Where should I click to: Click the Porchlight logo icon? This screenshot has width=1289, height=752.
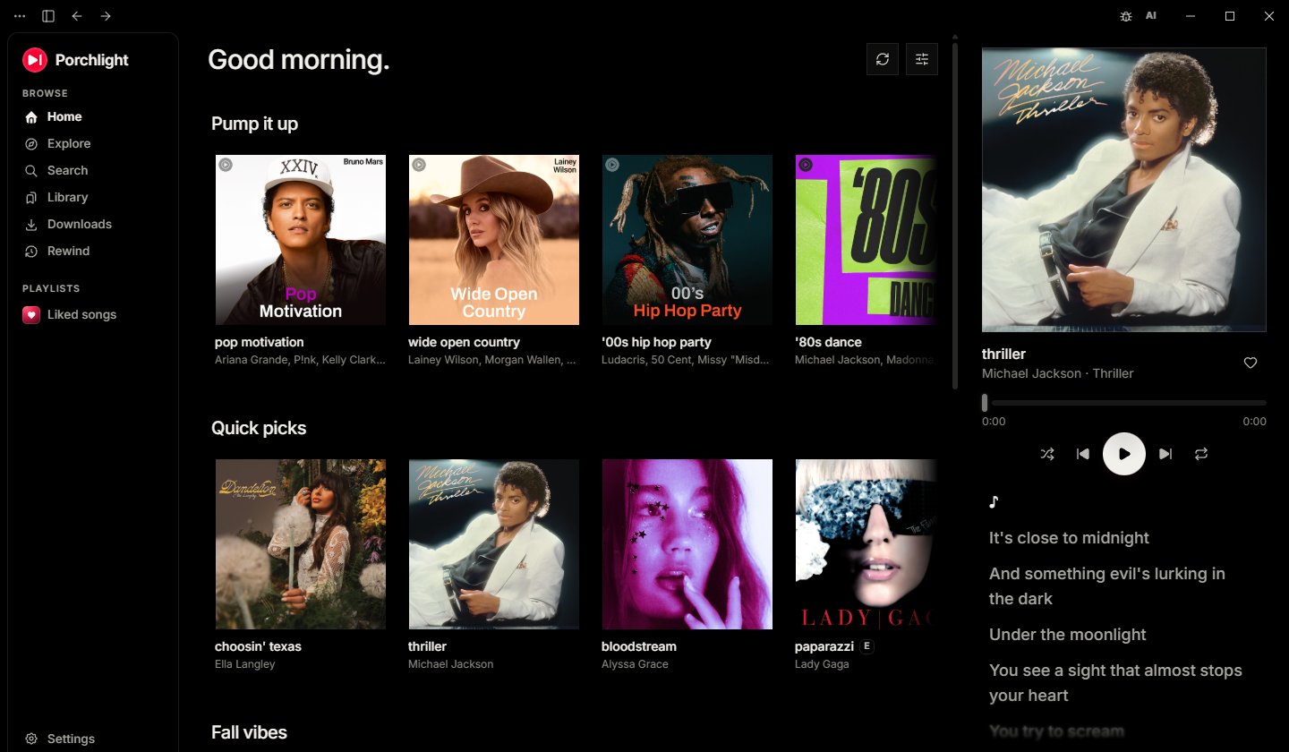[x=34, y=60]
